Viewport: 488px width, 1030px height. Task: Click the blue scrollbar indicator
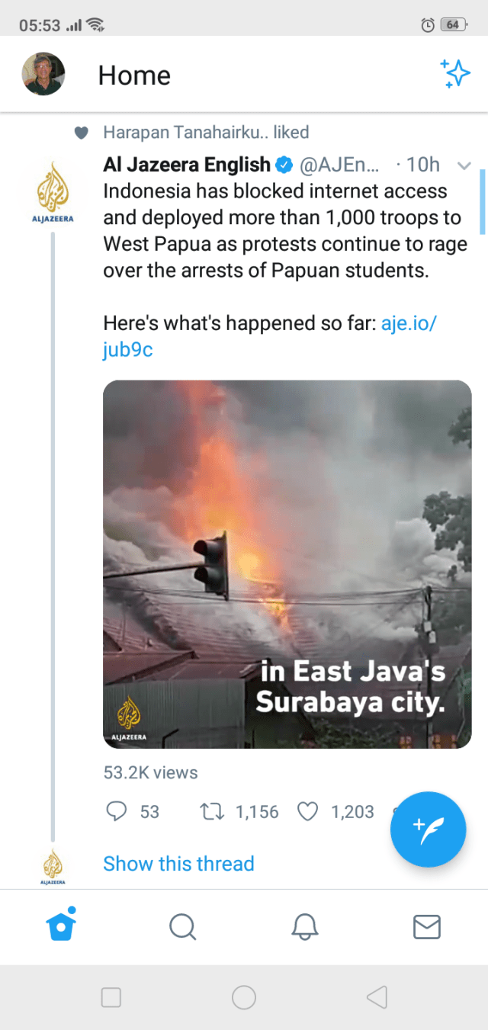[482, 201]
